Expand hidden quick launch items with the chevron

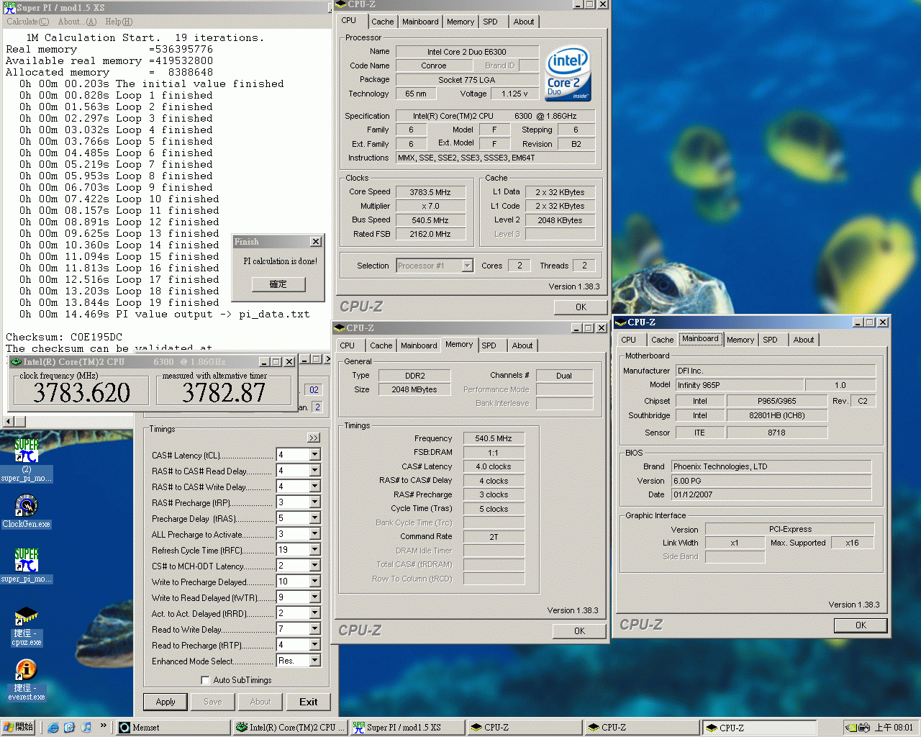[103, 725]
